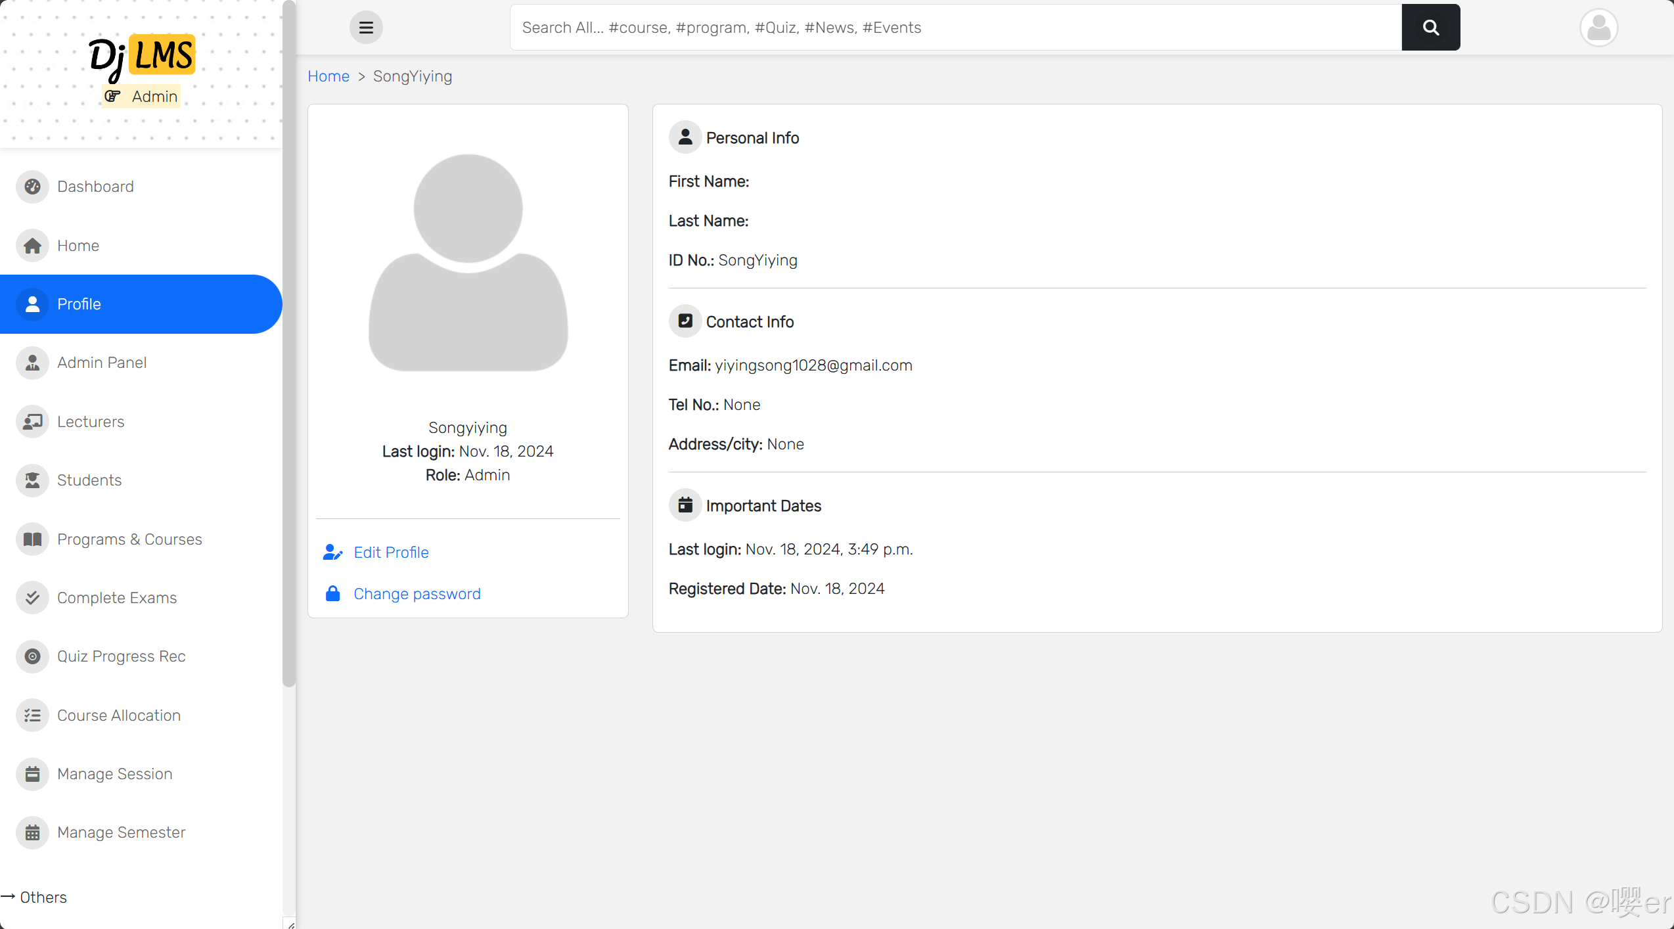1674x929 pixels.
Task: Click the sidebar vertical scrollbar
Action: pyautogui.click(x=289, y=342)
